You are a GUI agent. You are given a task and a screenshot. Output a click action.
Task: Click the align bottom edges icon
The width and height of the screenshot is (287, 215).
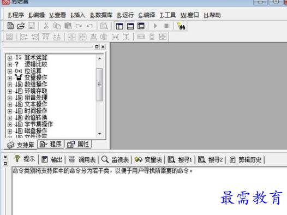click(x=57, y=37)
